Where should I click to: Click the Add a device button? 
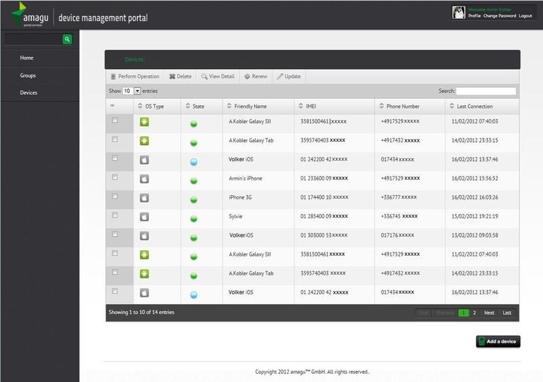point(498,341)
